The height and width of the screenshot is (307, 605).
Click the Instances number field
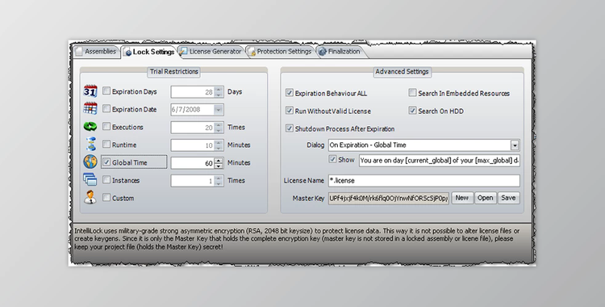click(192, 181)
